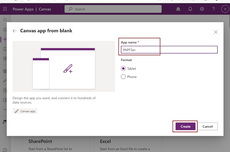The height and width of the screenshot is (152, 230).
Task: Click the Phone label text
Action: point(132,77)
